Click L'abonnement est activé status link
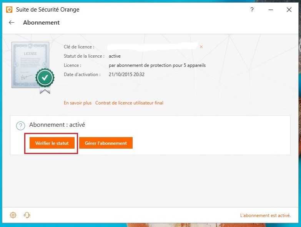Image resolution: width=301 pixels, height=227 pixels. point(266,215)
